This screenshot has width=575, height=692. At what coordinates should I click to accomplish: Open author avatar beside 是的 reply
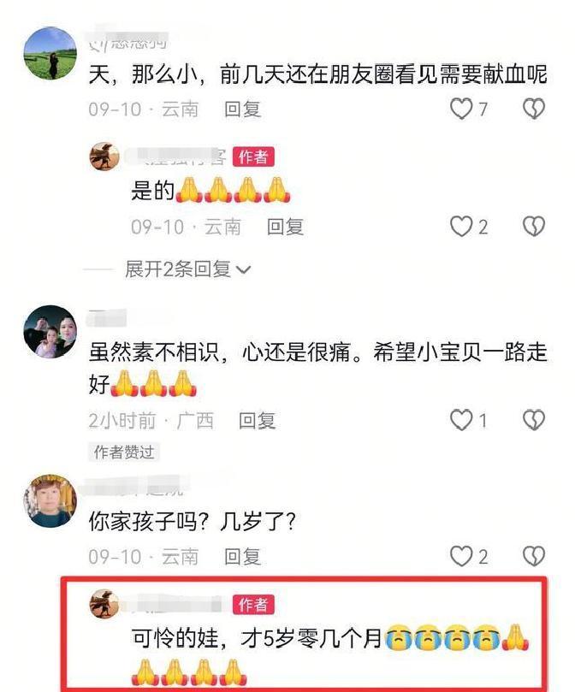pyautogui.click(x=104, y=157)
